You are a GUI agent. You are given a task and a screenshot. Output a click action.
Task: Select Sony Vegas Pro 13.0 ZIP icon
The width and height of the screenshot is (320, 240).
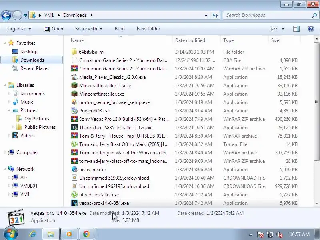[74, 119]
